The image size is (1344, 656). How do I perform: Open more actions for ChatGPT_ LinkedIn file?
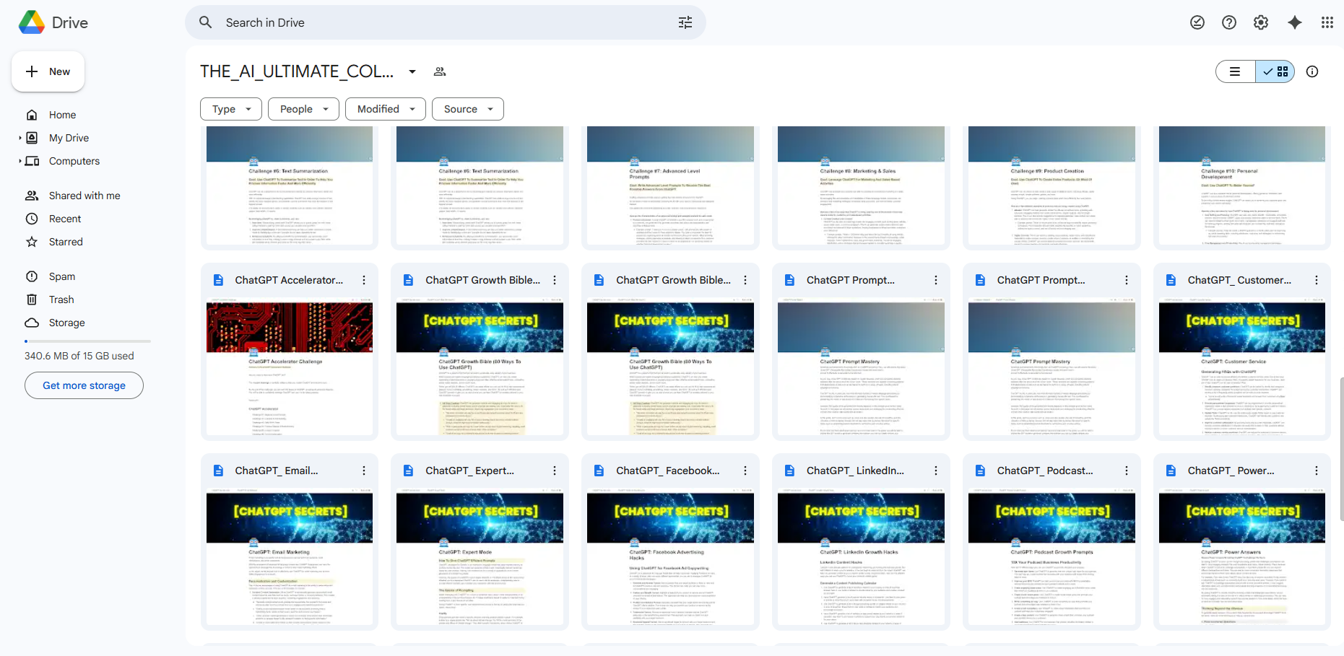click(936, 471)
